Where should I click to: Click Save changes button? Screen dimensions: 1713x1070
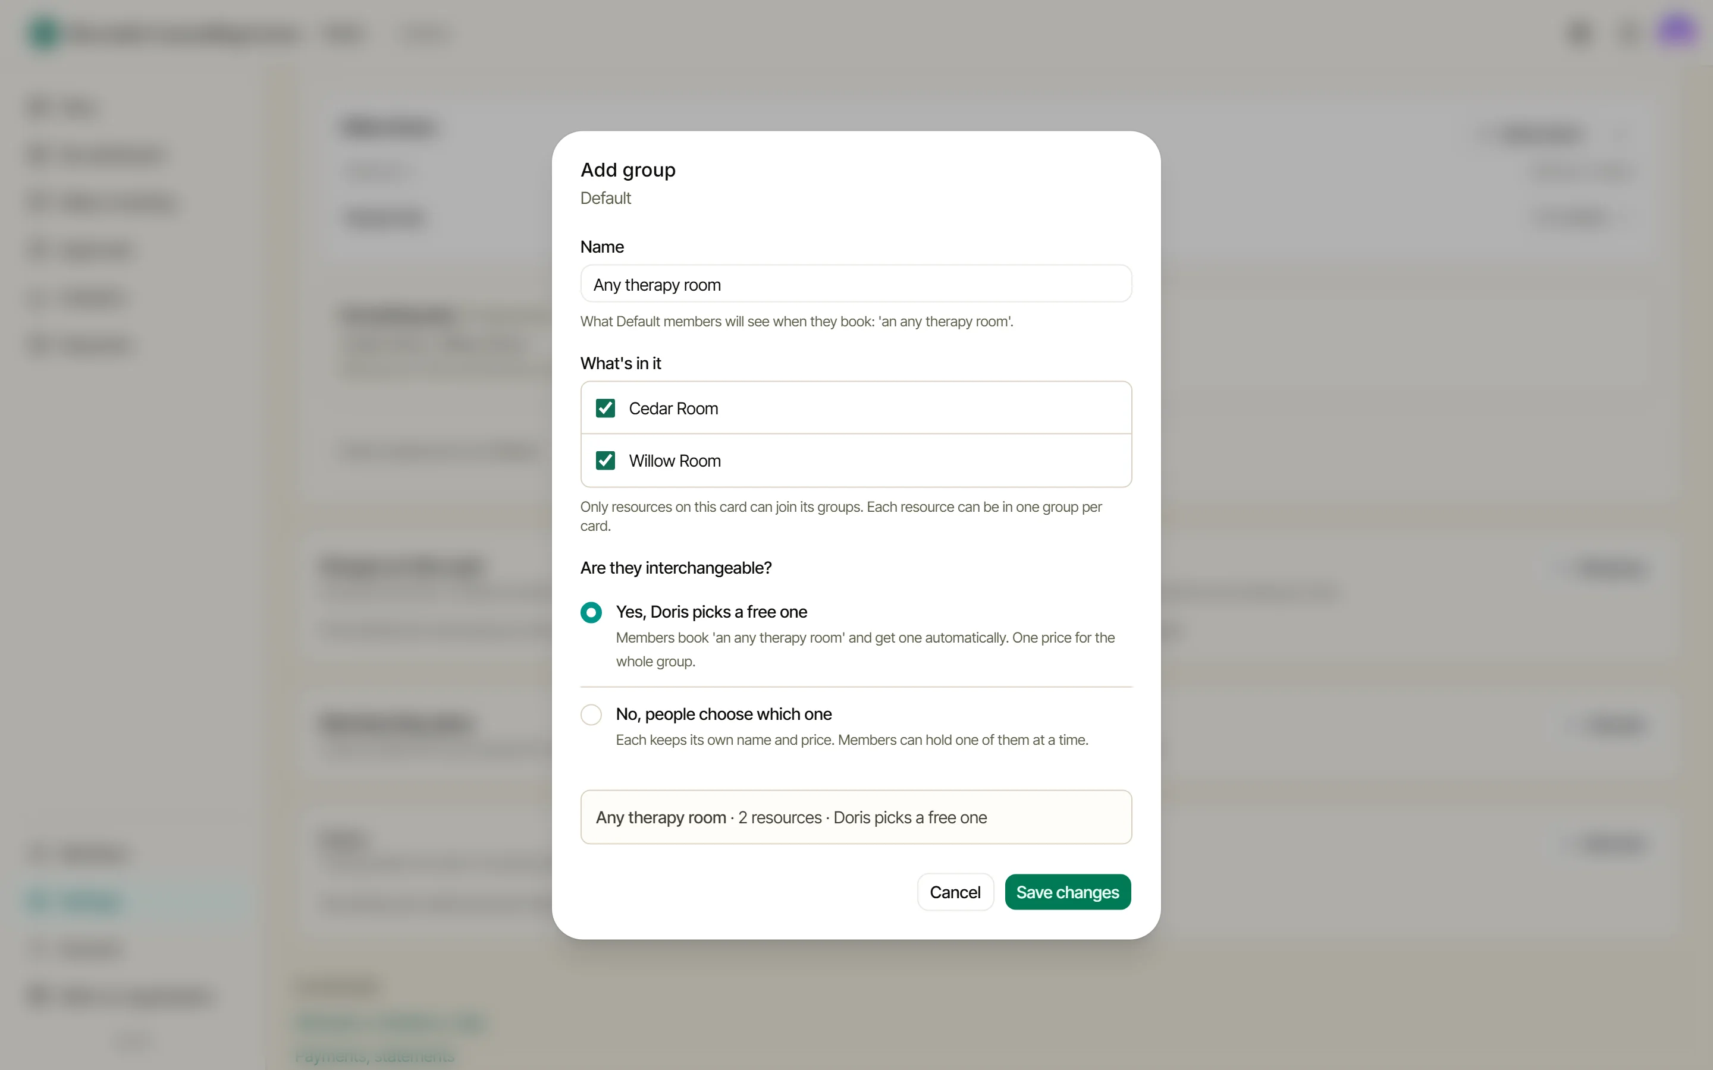click(1068, 892)
